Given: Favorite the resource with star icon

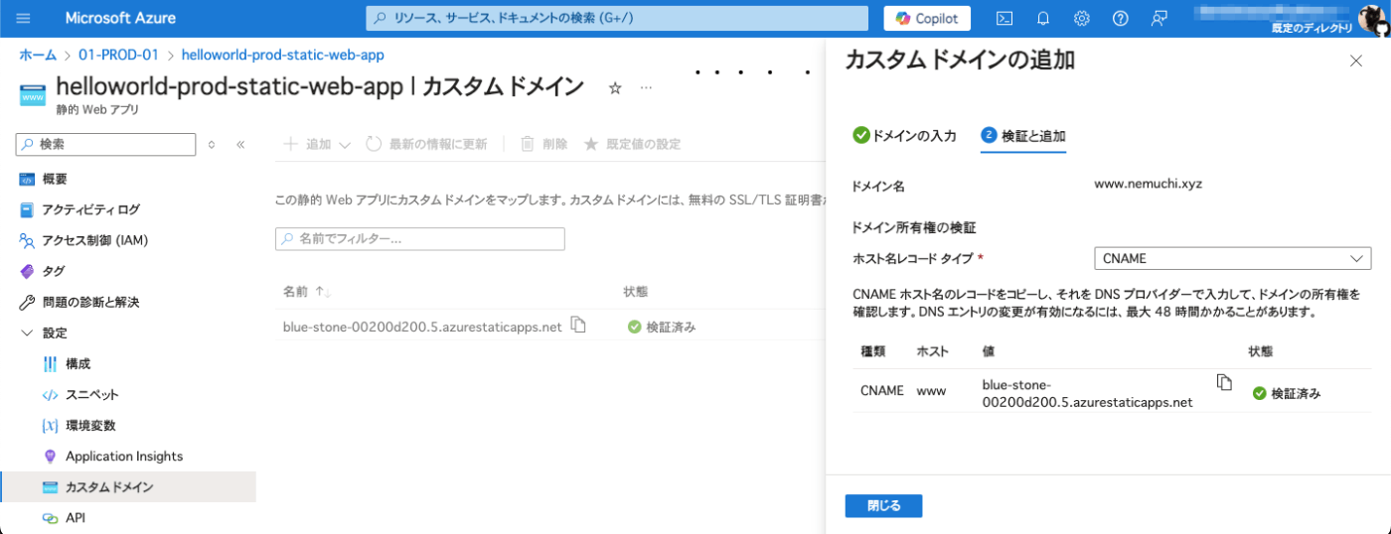Looking at the screenshot, I should pos(614,88).
